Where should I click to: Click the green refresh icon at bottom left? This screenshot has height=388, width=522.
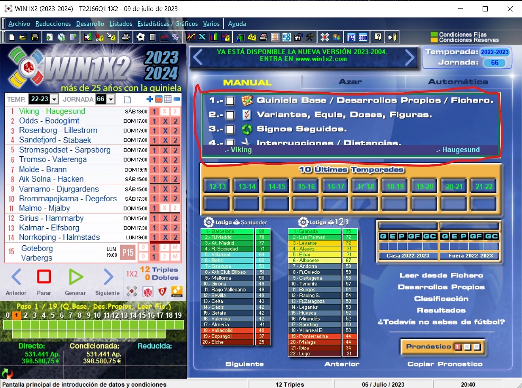click(7, 374)
